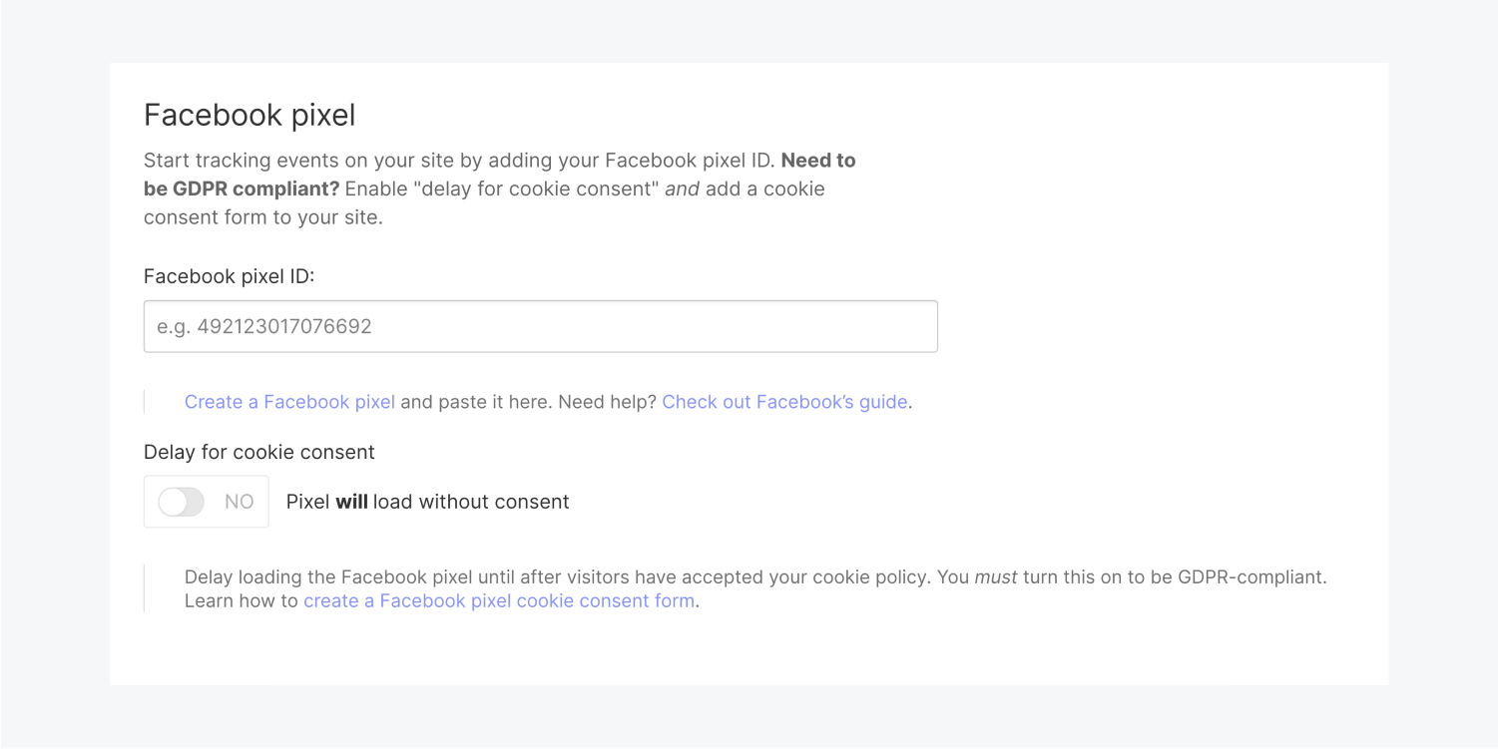Click the italic "must" word in help text
The width and height of the screenshot is (1498, 749).
pyautogui.click(x=996, y=577)
